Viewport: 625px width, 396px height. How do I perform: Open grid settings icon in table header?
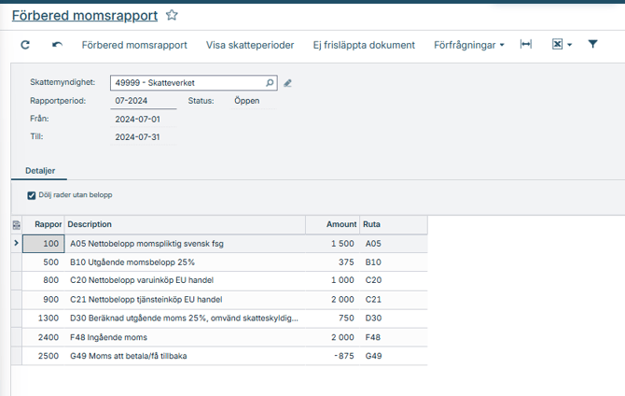click(x=16, y=225)
